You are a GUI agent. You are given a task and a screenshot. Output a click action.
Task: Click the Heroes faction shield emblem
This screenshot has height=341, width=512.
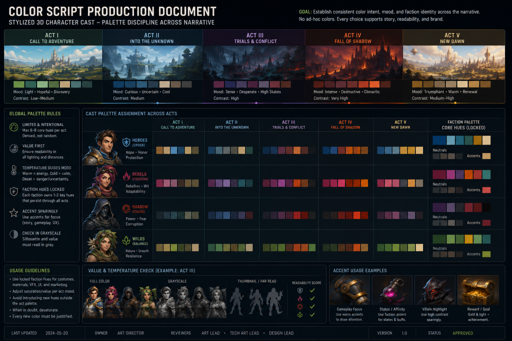click(126, 142)
